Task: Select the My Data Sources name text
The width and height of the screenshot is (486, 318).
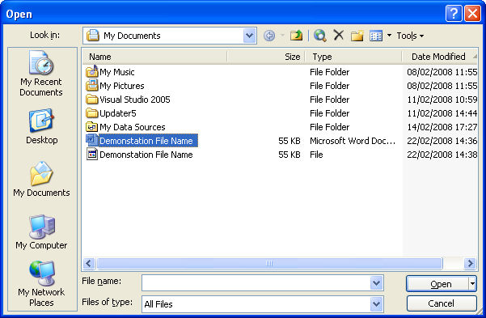Action: coord(133,127)
